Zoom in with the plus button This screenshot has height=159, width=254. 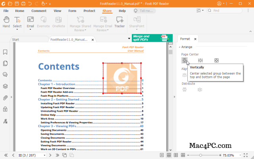click(220, 155)
